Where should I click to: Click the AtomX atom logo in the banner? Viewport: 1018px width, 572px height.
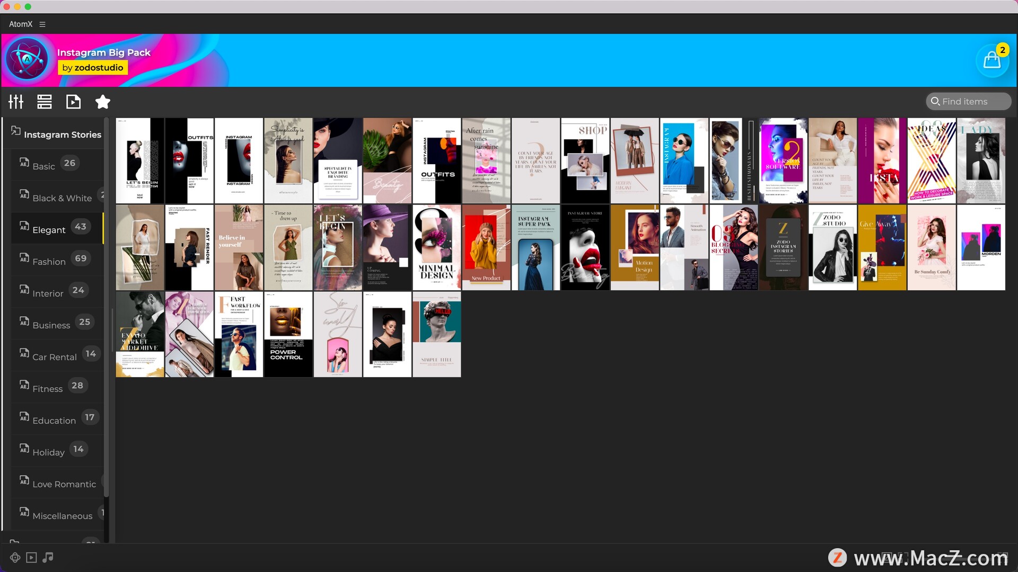[27, 60]
